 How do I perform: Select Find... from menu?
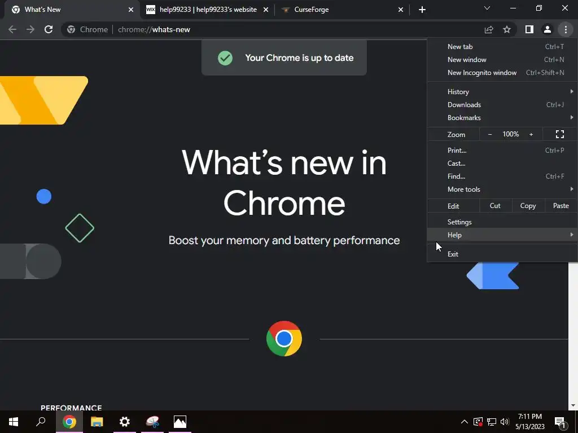(502, 176)
